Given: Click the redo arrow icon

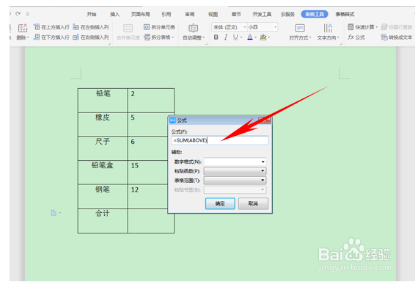Looking at the screenshot, I should pyautogui.click(x=18, y=13).
